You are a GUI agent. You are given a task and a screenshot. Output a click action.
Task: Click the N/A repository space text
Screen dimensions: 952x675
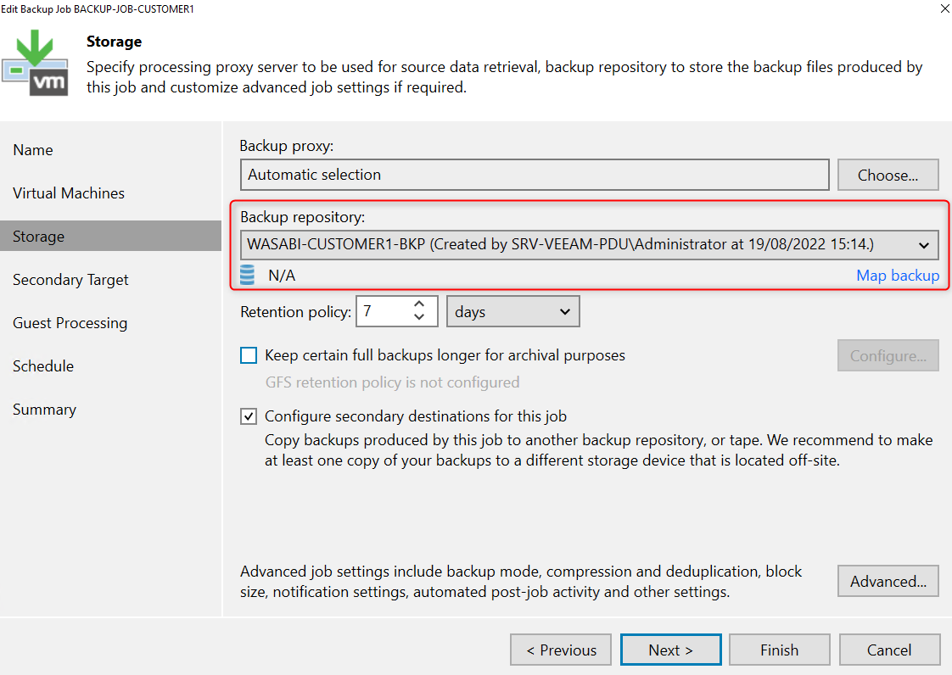[282, 276]
